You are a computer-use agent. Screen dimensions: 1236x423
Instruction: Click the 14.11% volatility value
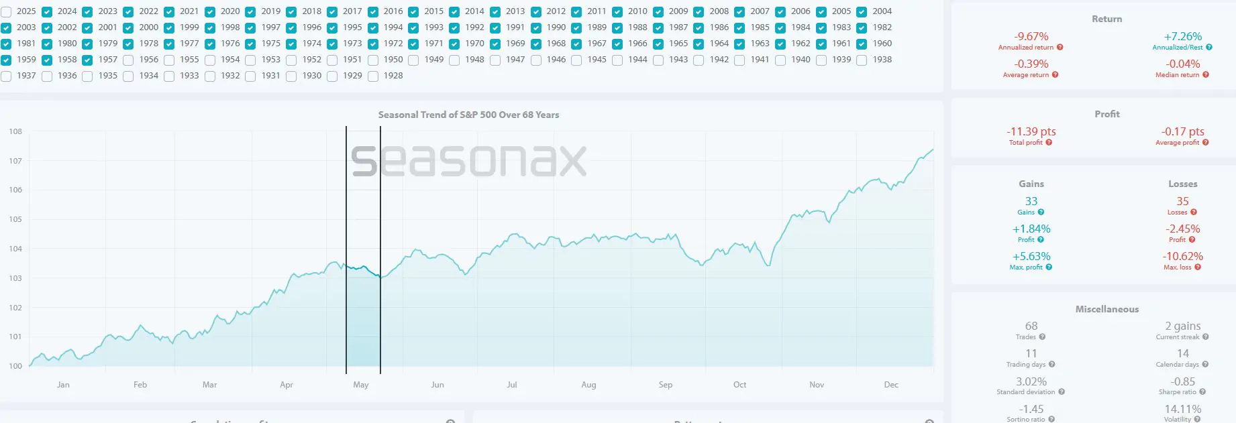tap(1183, 410)
